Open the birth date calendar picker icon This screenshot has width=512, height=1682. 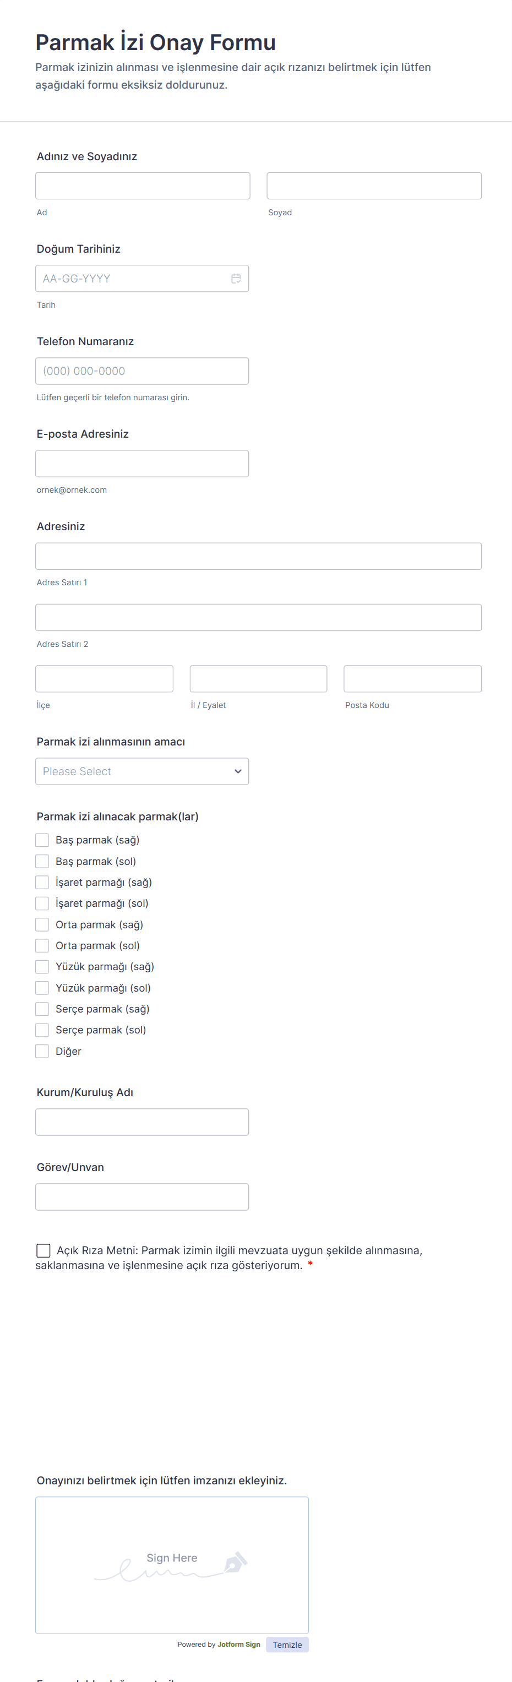pos(236,279)
